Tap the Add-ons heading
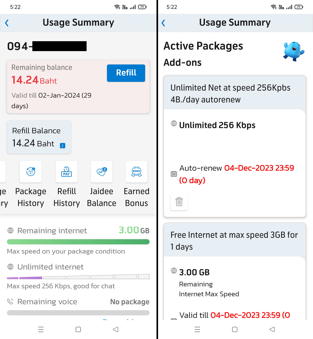 click(x=183, y=63)
